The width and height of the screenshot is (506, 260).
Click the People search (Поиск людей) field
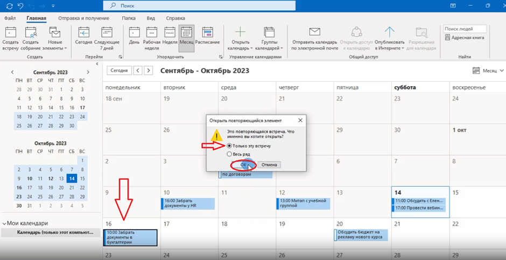(465, 29)
